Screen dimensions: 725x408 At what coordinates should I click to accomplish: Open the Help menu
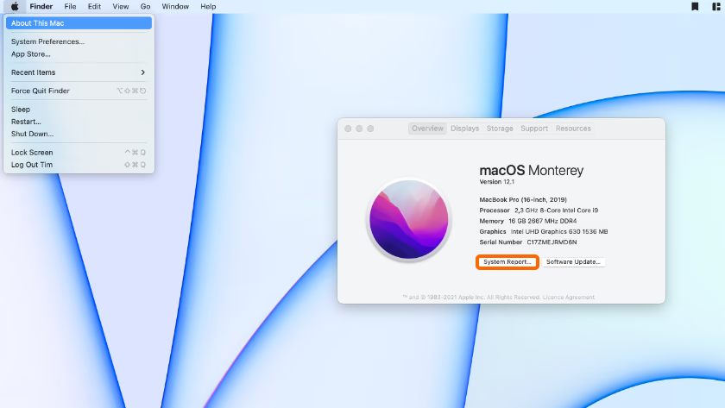pos(208,6)
